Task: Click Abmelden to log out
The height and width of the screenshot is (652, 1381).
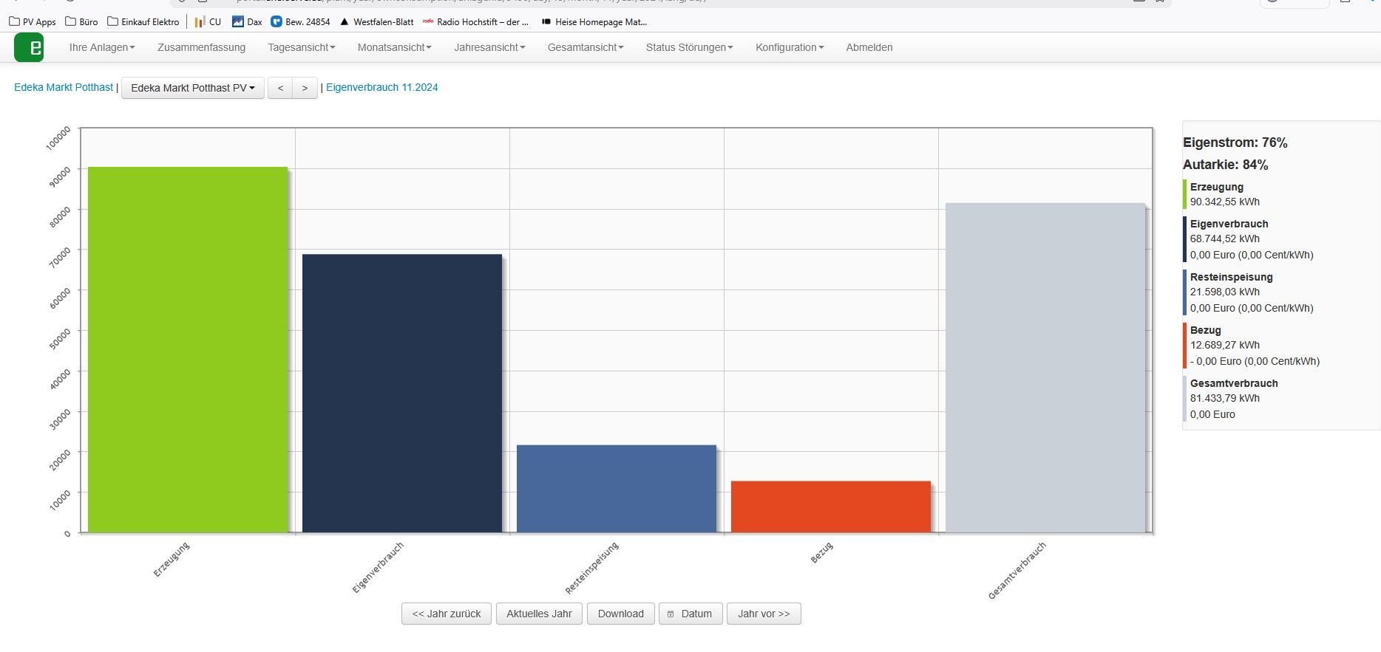Action: (869, 47)
